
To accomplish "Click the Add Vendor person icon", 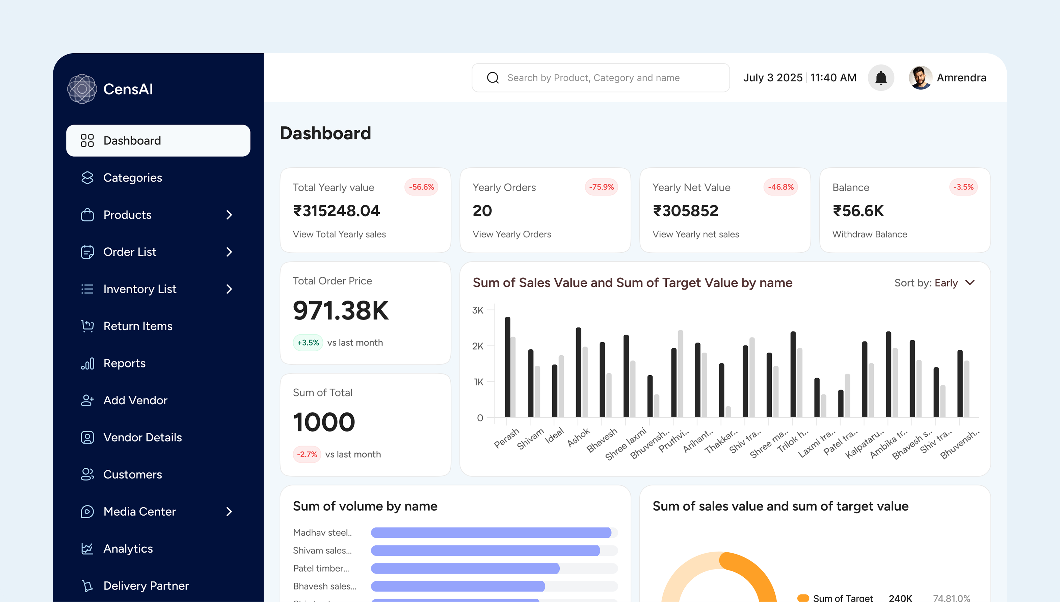I will (x=87, y=400).
